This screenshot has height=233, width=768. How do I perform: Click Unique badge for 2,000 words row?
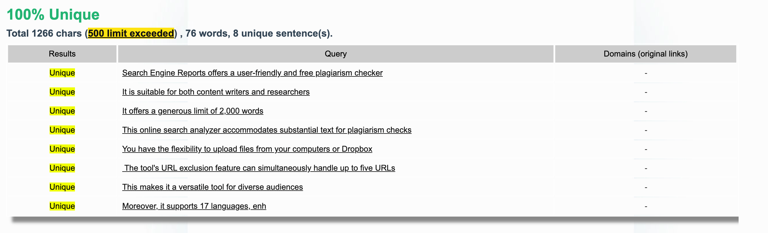(62, 111)
